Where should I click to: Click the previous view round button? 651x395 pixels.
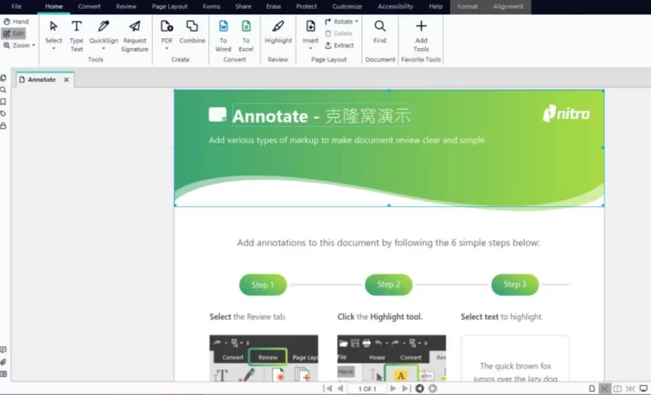(x=420, y=388)
